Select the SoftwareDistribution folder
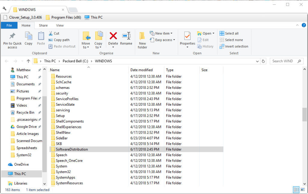Screen dimensions: 308x194 point(136,149)
